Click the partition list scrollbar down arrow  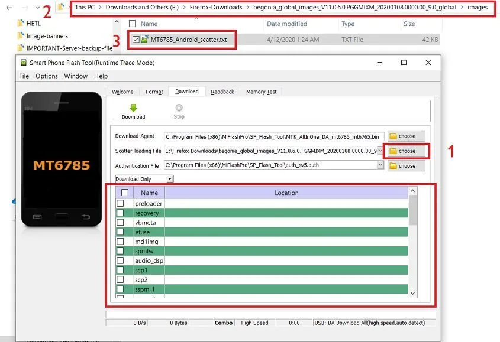click(412, 293)
